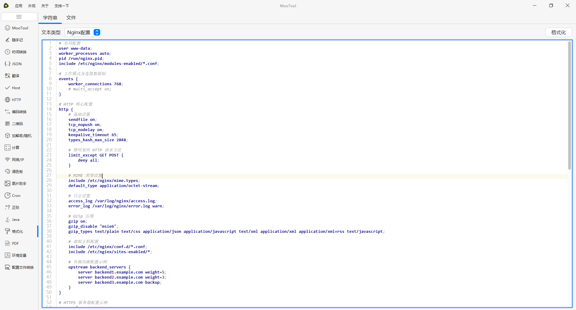Image resolution: width=576 pixels, height=310 pixels.
Task: Open the 调色板 color palette tool
Action: click(17, 172)
